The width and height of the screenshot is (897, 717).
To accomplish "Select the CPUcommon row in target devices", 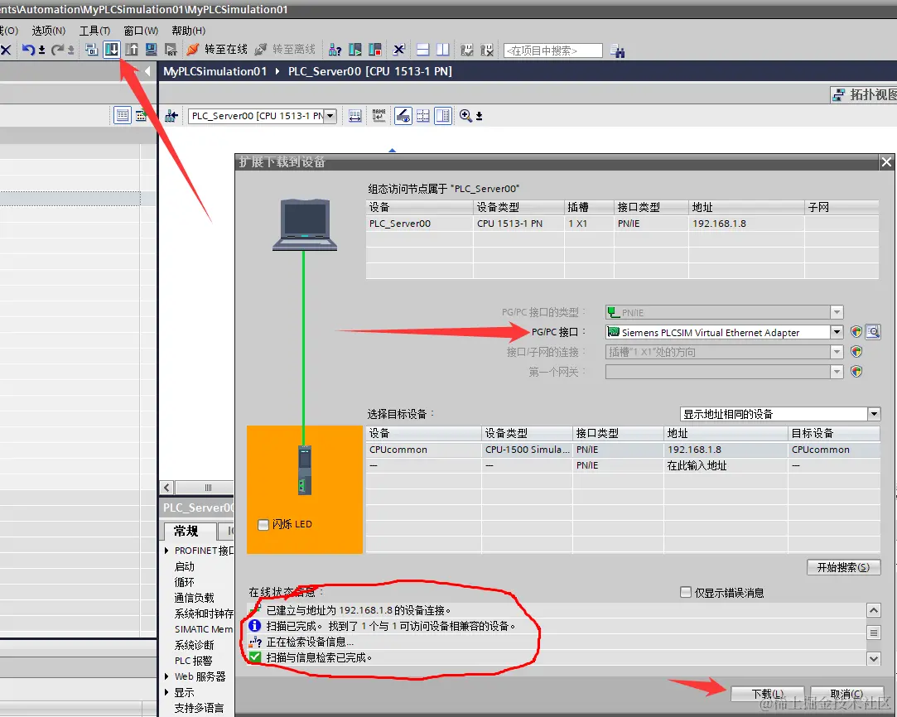I will point(622,450).
